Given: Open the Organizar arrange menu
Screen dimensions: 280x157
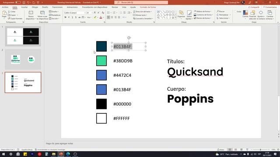Looking at the screenshot, I should (x=181, y=14).
